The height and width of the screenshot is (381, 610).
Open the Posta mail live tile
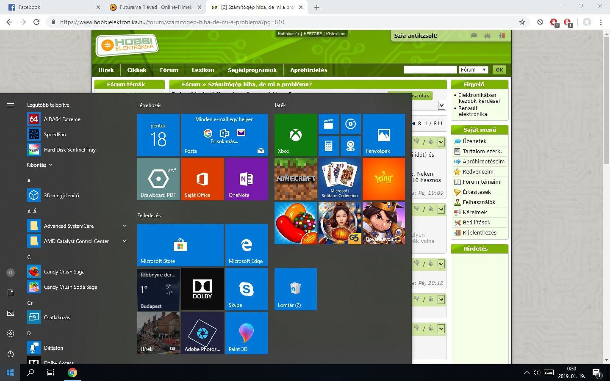(x=225, y=135)
